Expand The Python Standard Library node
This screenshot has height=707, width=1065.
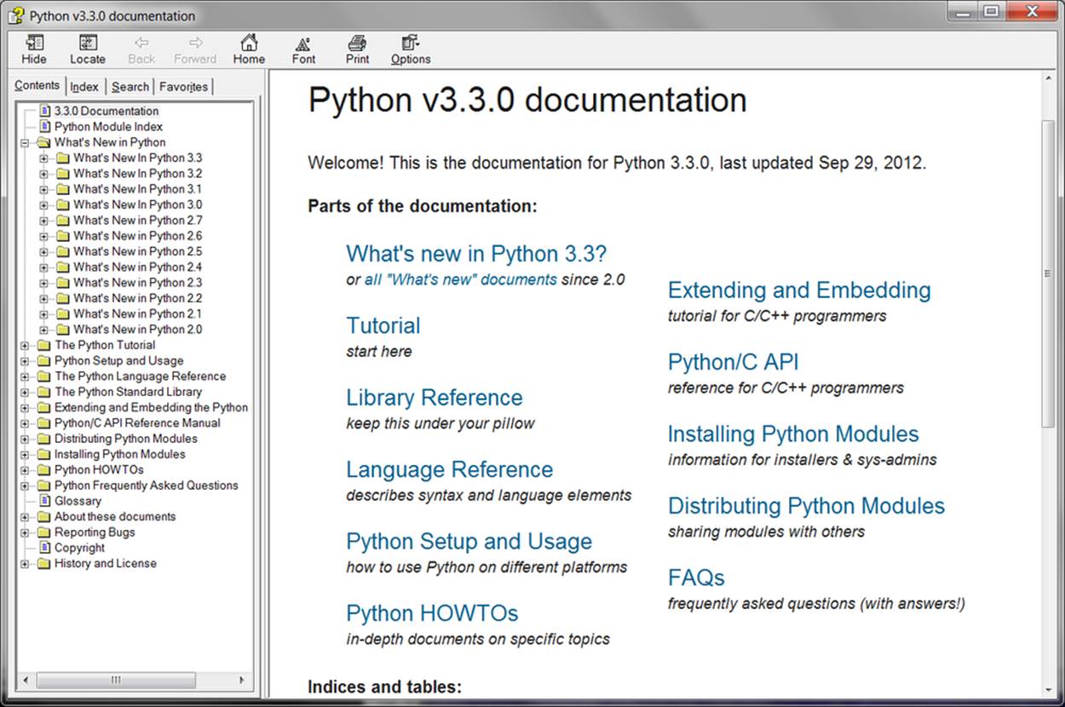25,392
